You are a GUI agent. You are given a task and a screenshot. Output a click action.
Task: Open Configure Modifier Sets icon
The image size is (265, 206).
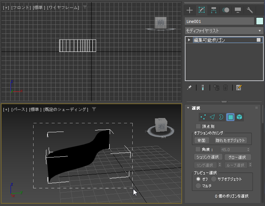pyautogui.click(x=239, y=88)
